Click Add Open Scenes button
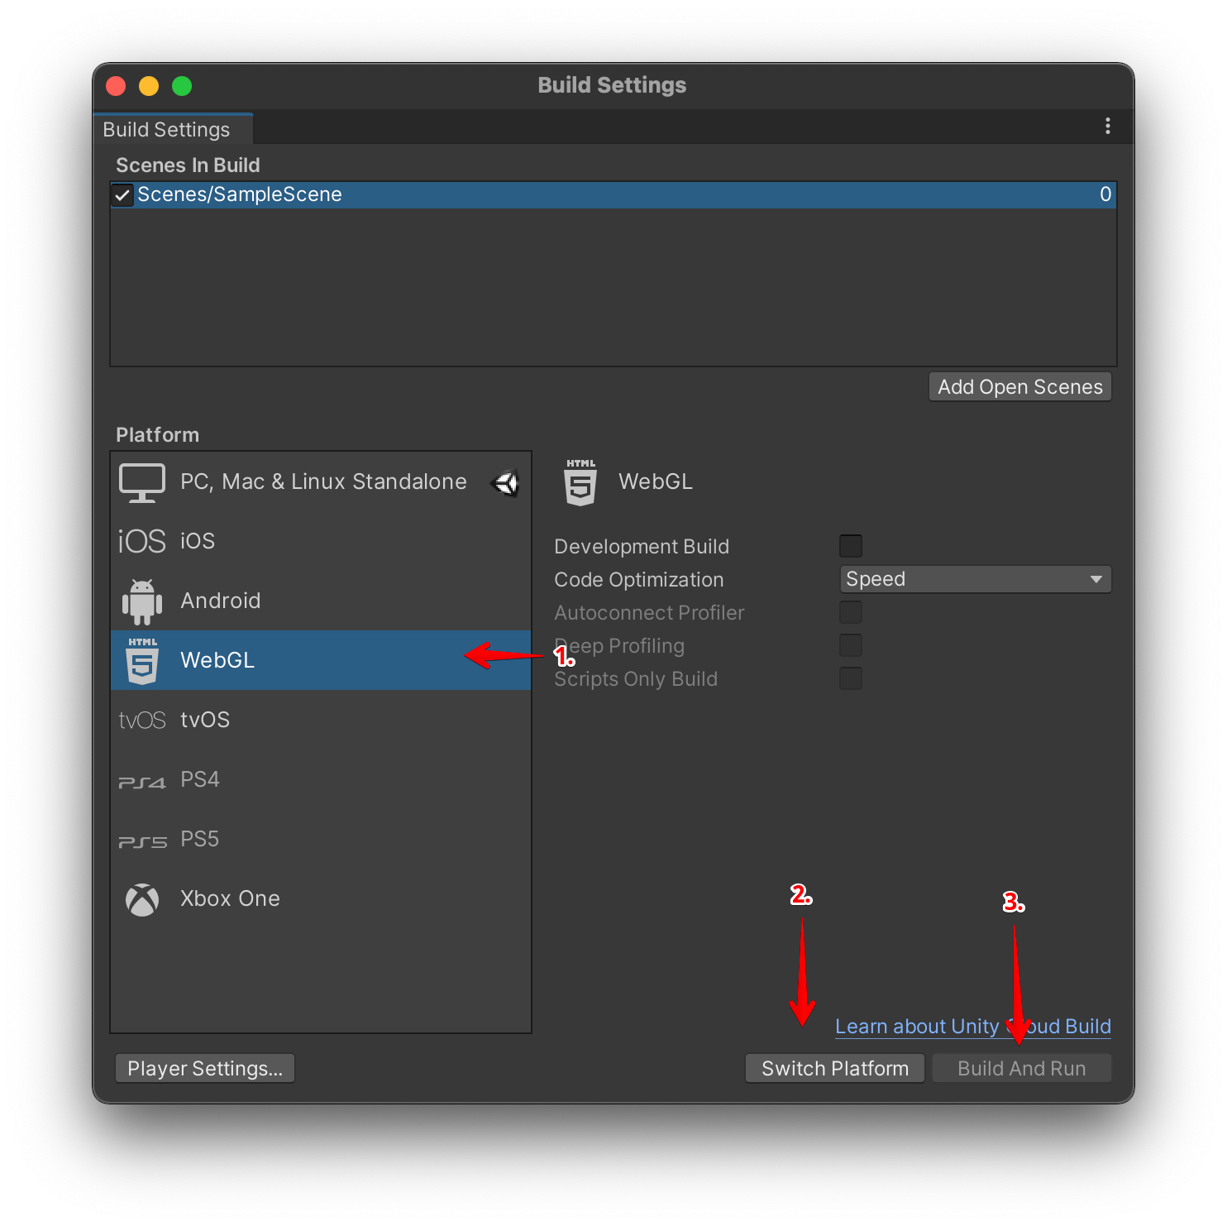Screen dimensions: 1227x1226 [1020, 387]
